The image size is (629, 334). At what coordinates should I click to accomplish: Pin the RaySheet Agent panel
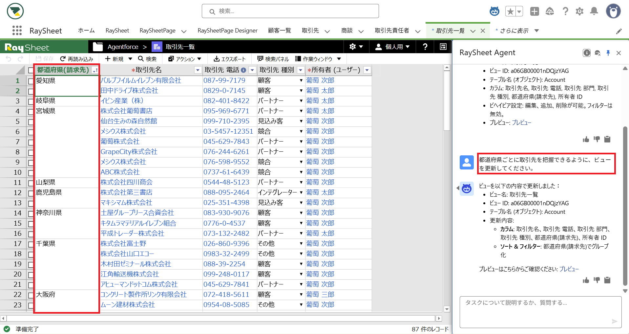[x=608, y=53]
